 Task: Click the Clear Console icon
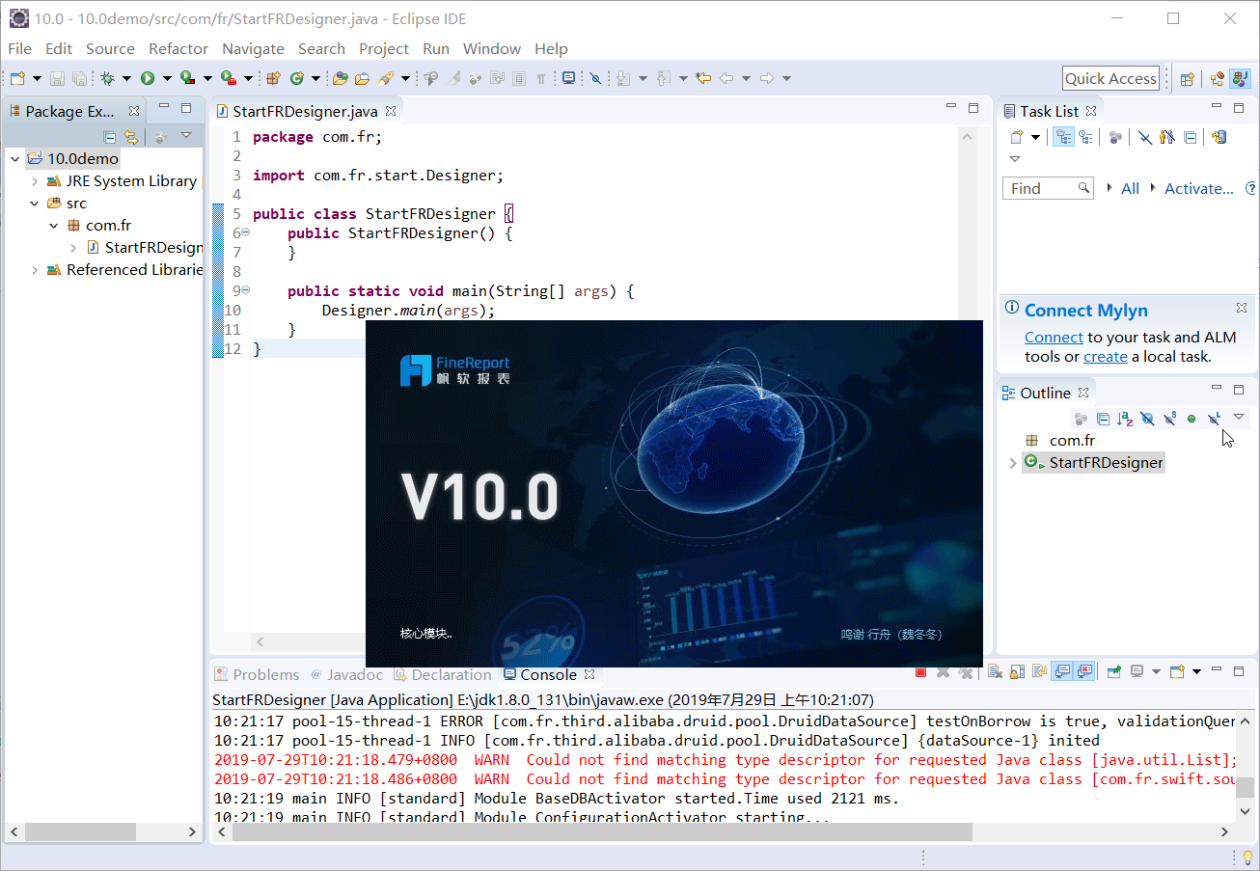point(994,672)
